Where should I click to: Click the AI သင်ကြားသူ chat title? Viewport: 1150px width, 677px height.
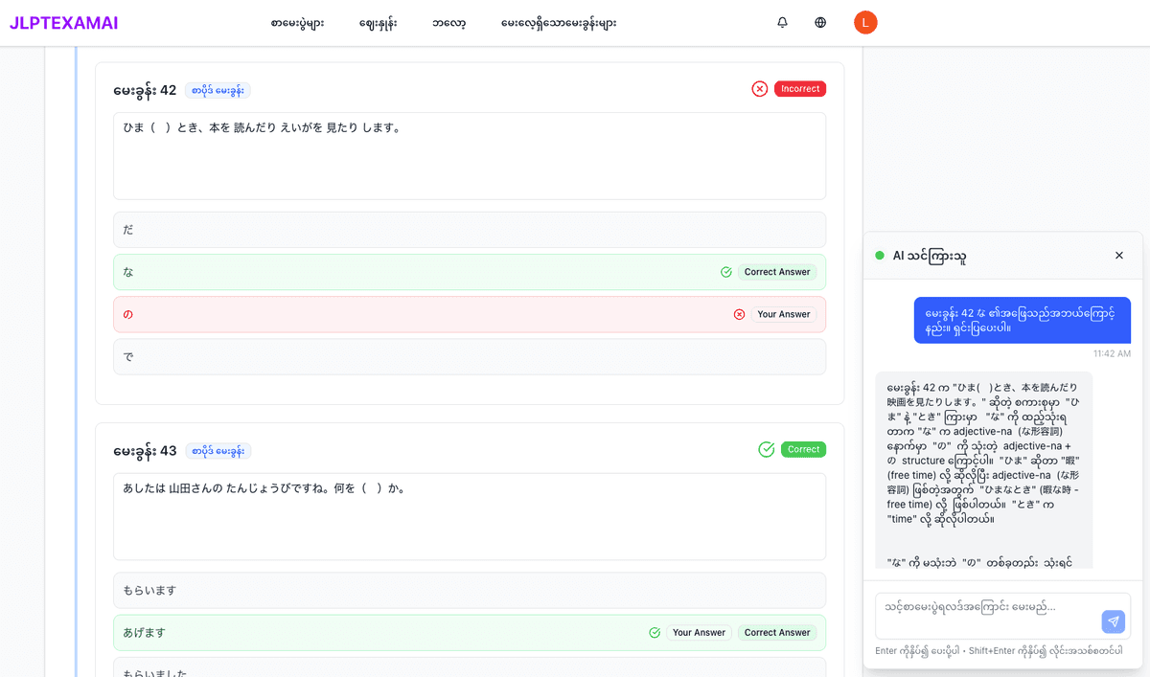coord(930,256)
